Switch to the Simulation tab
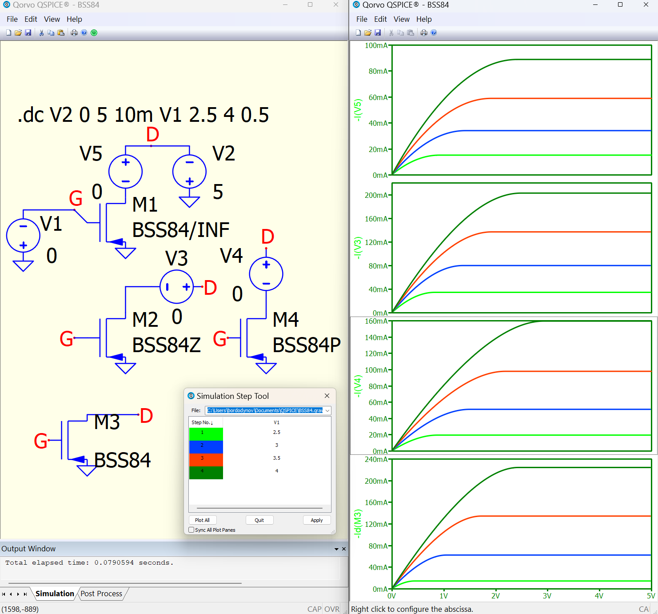The width and height of the screenshot is (658, 614). tap(55, 594)
